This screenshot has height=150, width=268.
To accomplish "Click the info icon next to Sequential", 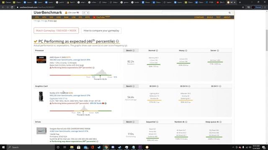I will 157,122.
